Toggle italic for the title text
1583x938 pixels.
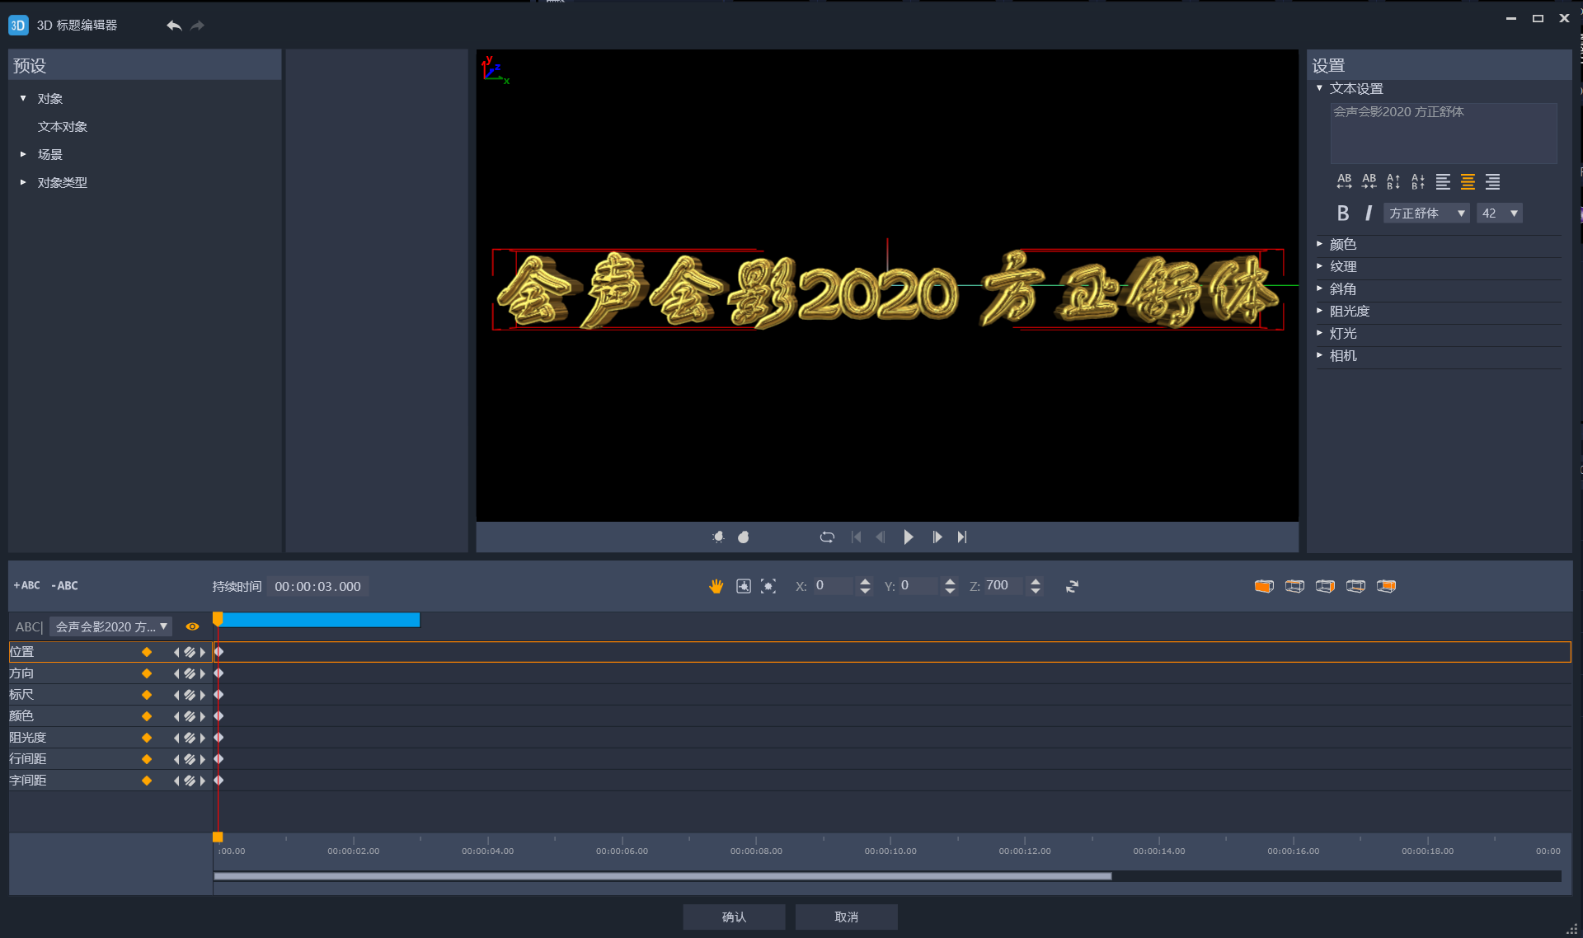point(1369,213)
